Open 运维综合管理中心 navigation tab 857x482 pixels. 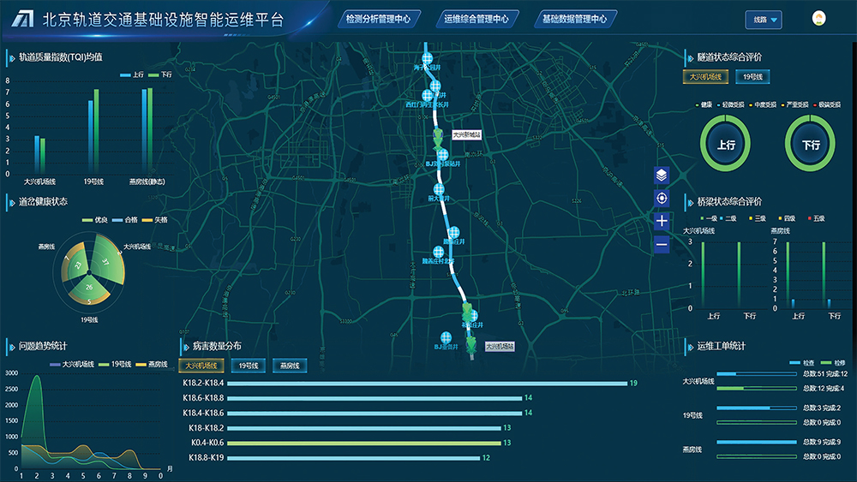pos(476,18)
